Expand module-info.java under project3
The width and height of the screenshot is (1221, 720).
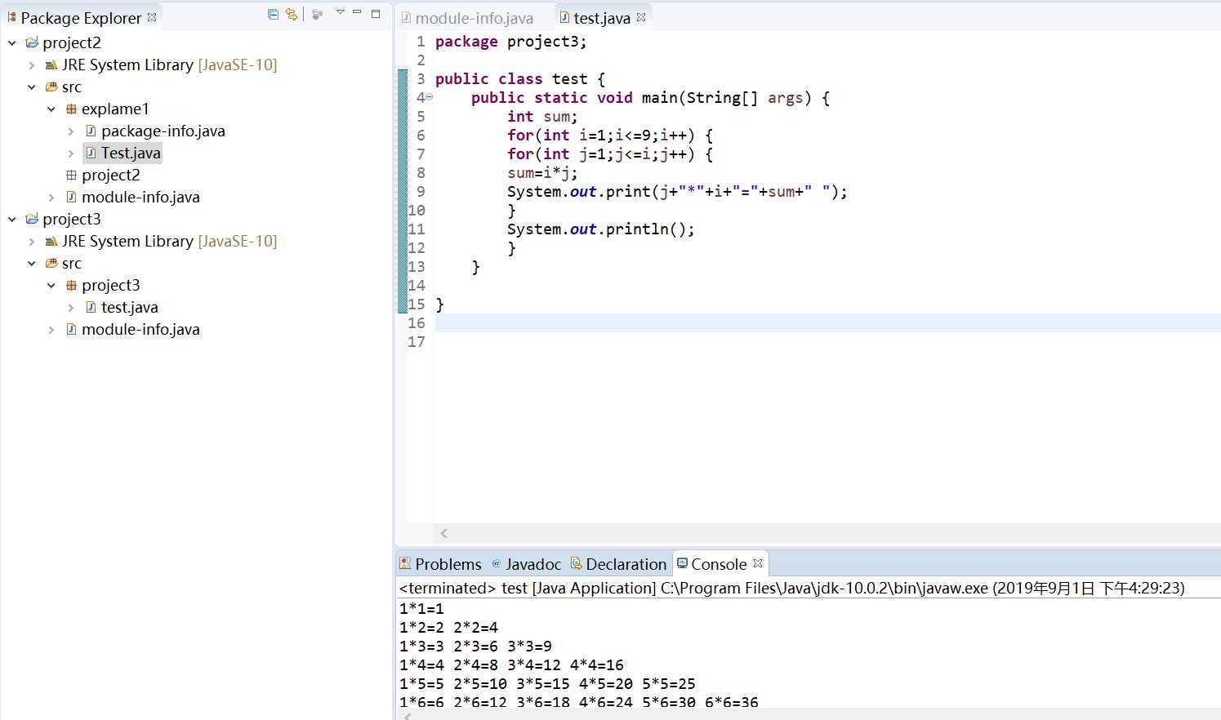click(51, 329)
